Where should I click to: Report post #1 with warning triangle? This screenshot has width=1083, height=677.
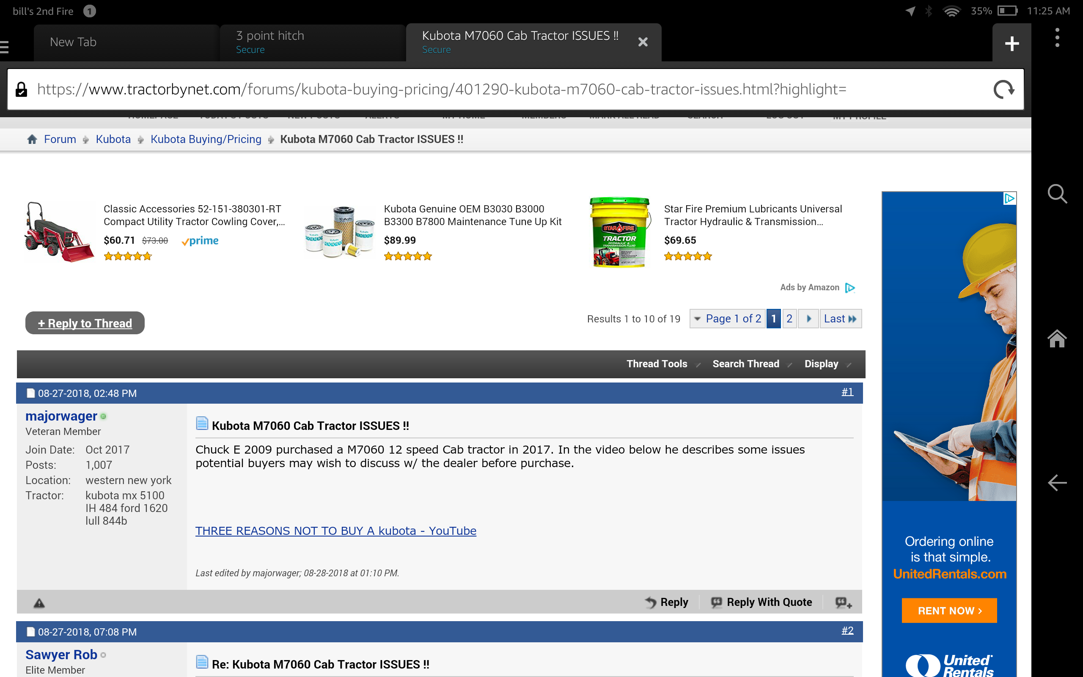coord(39,603)
